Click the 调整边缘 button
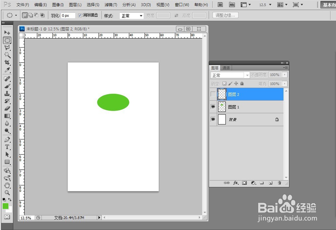336x230 pixels. pos(225,15)
